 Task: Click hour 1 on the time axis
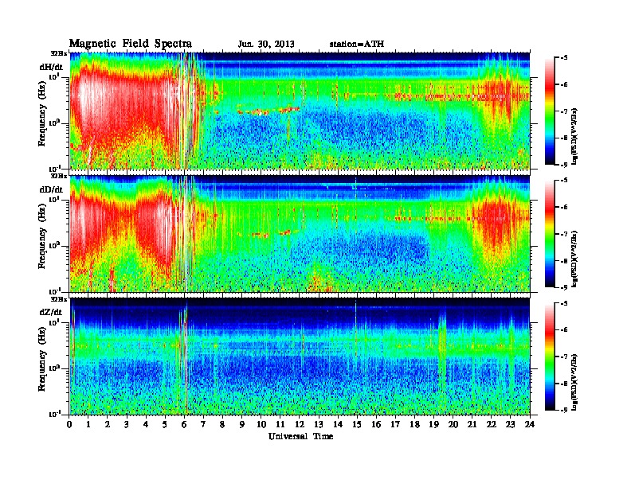coord(88,424)
